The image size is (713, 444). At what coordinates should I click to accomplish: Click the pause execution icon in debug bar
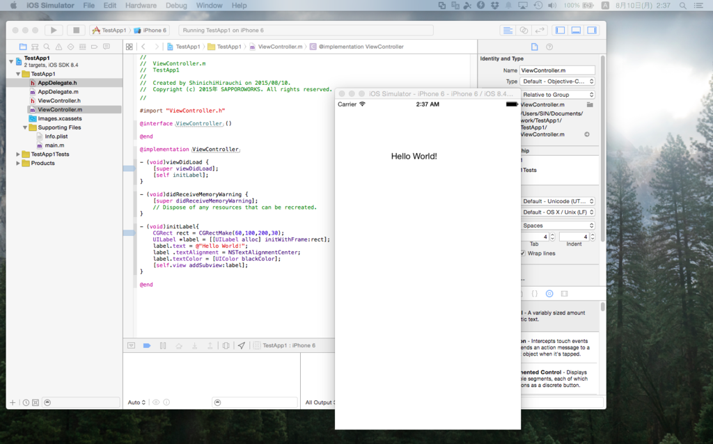coord(163,346)
